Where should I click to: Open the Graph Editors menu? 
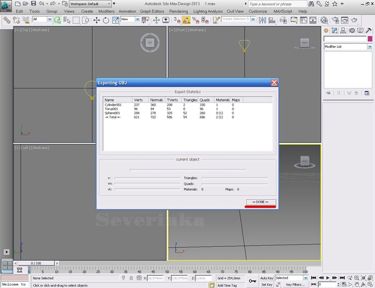pos(152,11)
